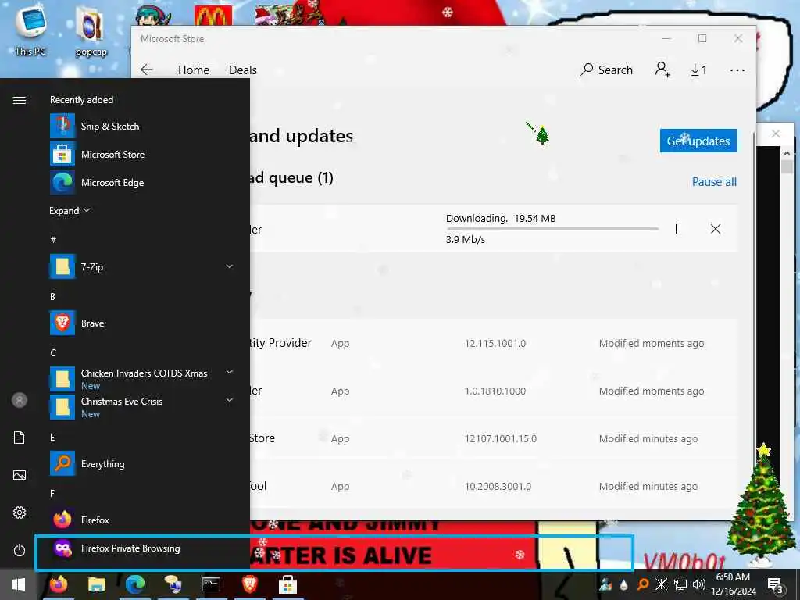The image size is (800, 600).
Task: Expand Chicken Invaders COTDS Xmas folder chevron
Action: [x=230, y=373]
